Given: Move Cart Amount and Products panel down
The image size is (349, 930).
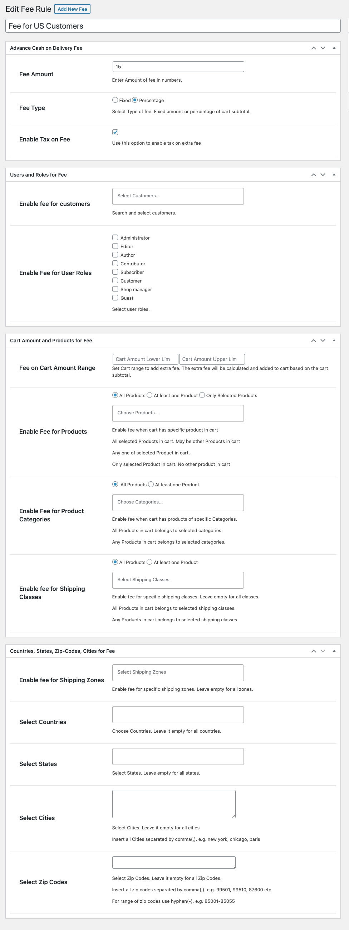Looking at the screenshot, I should [x=323, y=341].
